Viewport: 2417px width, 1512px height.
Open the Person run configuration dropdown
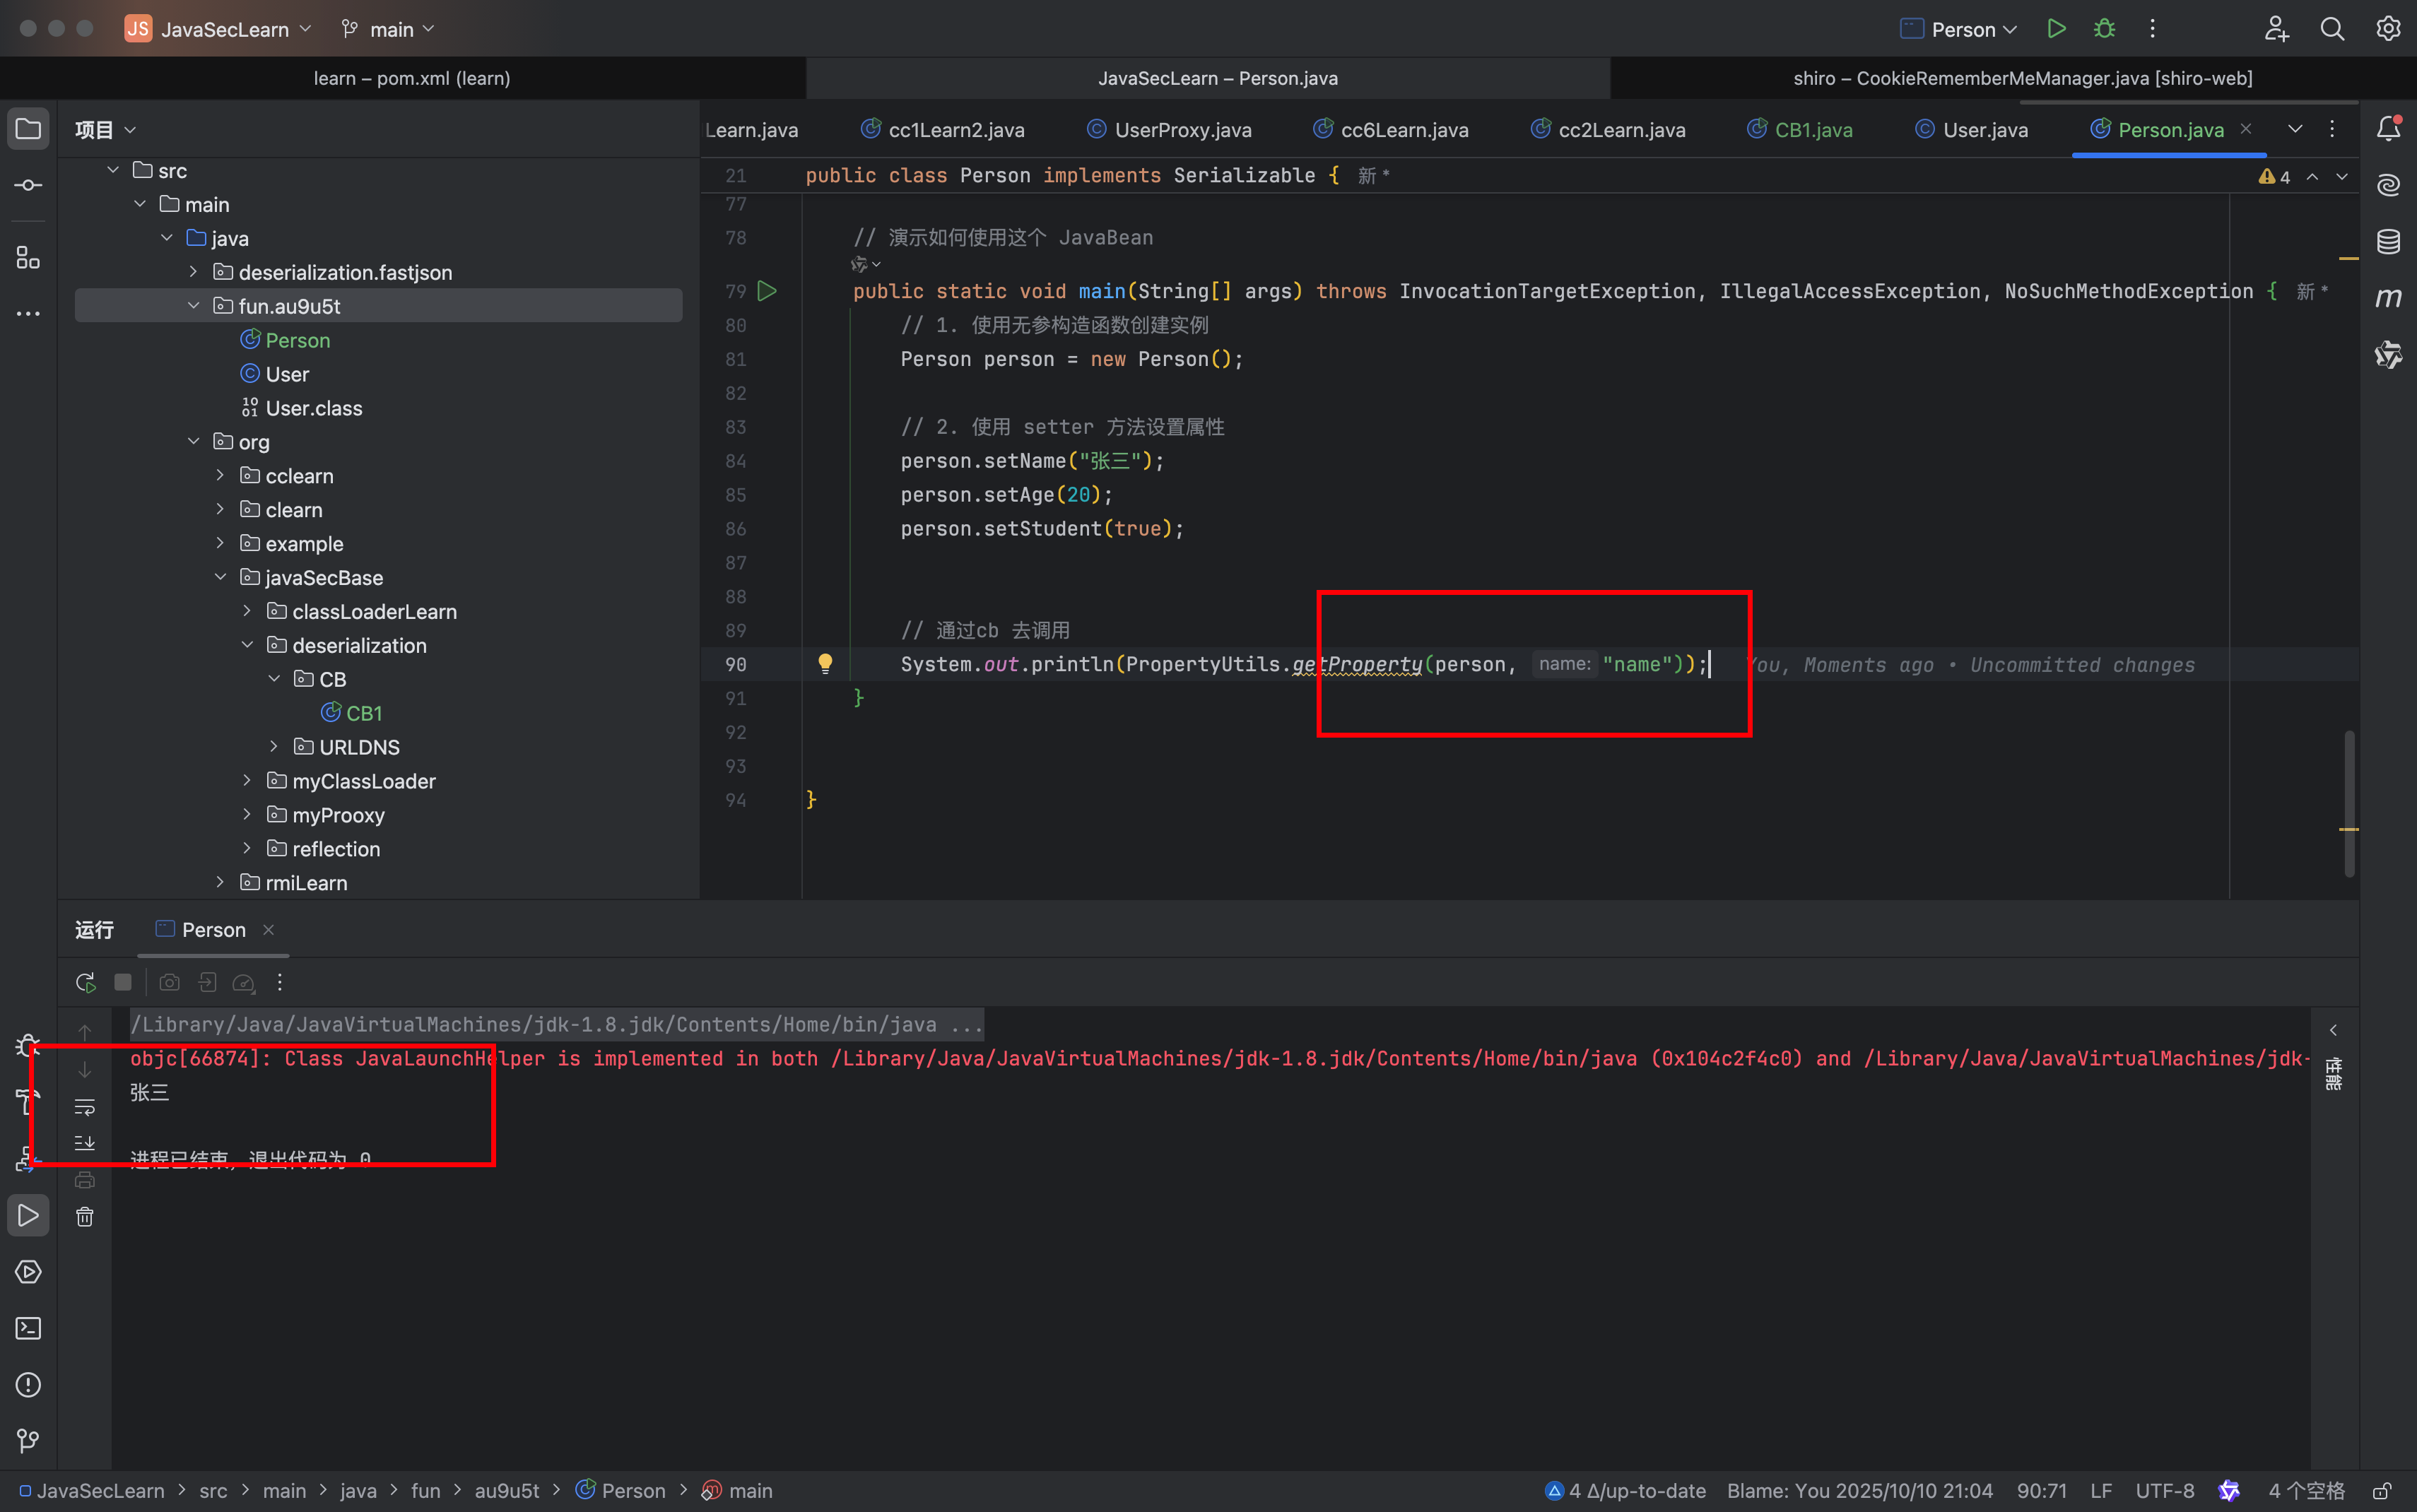[1960, 29]
